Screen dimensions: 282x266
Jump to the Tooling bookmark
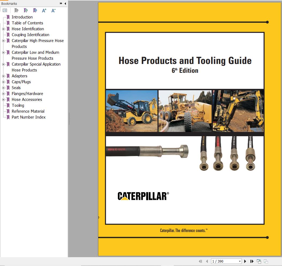click(x=18, y=105)
